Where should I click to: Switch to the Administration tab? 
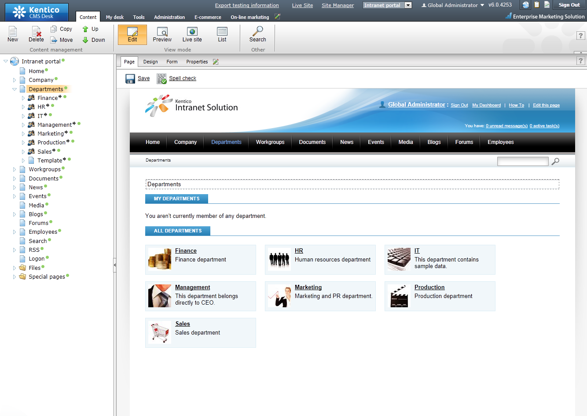pos(169,17)
